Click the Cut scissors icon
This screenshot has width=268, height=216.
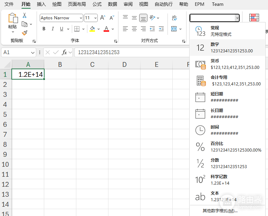(x=25, y=16)
